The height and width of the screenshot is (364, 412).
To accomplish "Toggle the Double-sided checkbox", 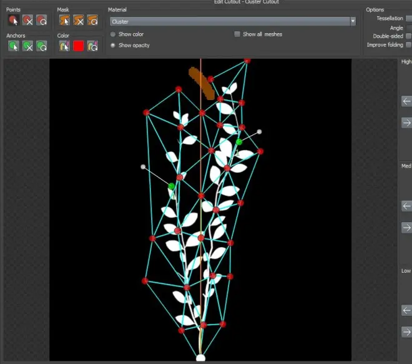I will click(409, 36).
